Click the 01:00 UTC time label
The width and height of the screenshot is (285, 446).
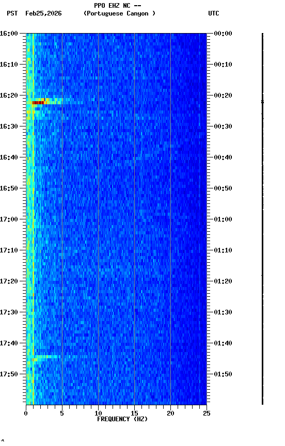click(223, 219)
